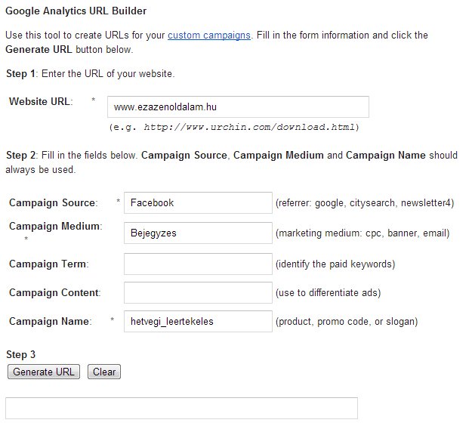Click the Campaign Term label

click(48, 264)
